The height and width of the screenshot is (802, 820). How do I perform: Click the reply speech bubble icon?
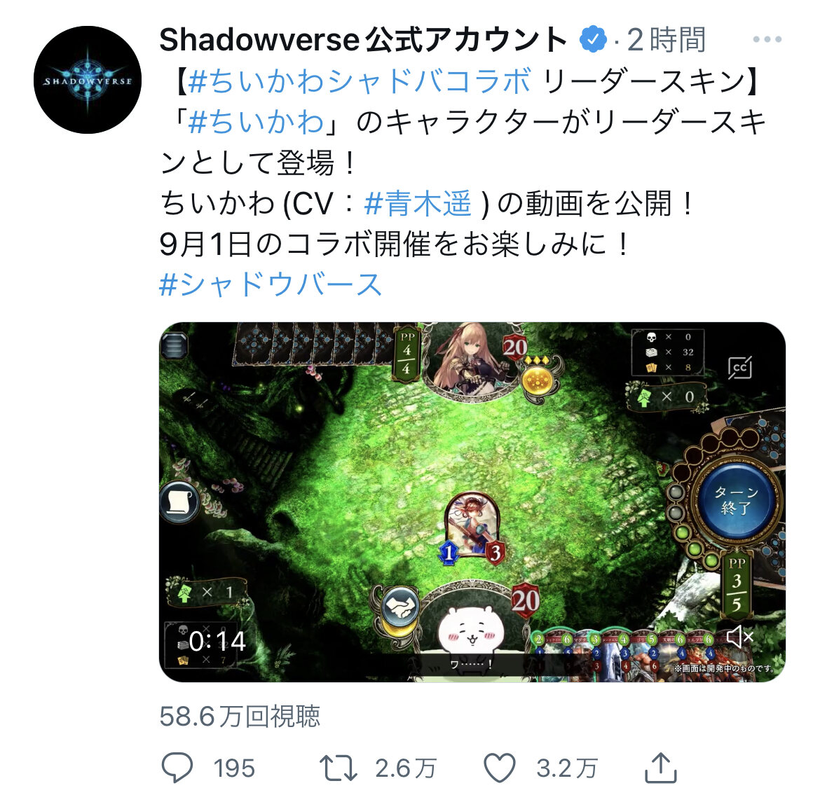(x=177, y=768)
